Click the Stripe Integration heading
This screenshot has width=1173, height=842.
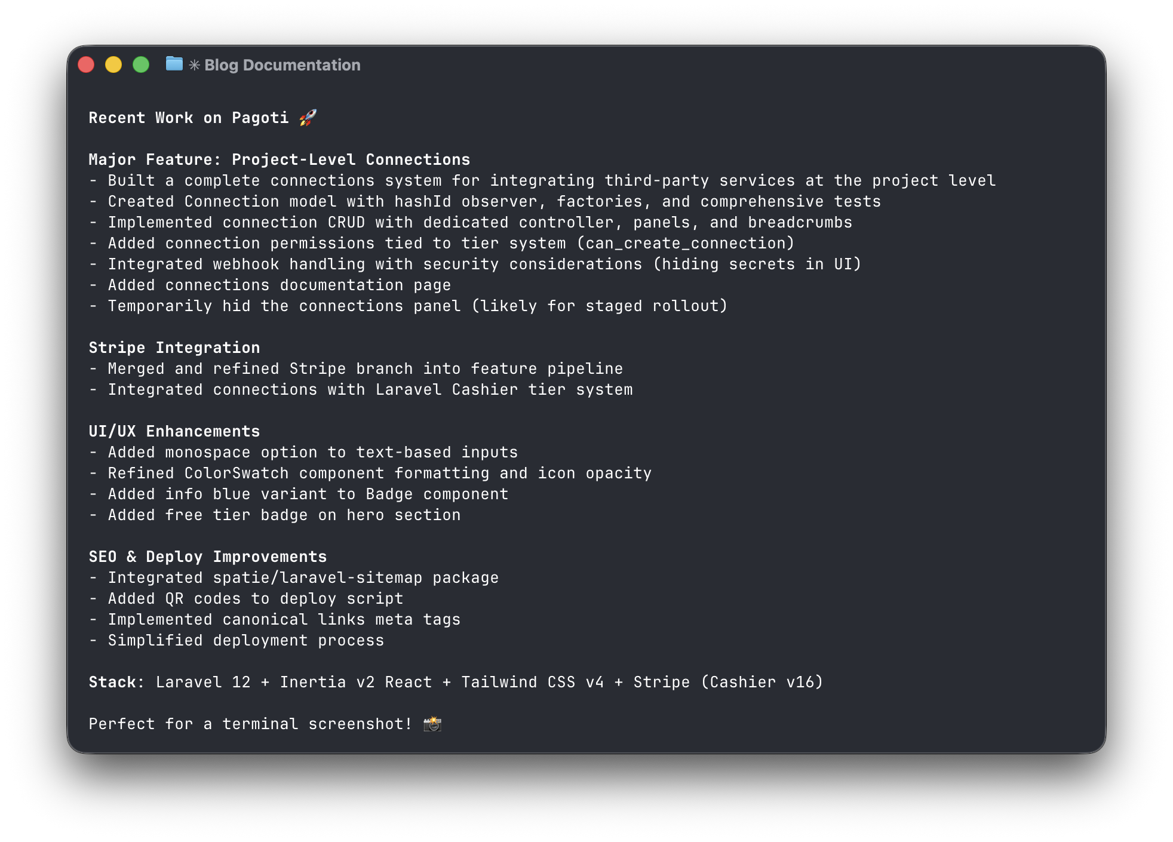[174, 347]
